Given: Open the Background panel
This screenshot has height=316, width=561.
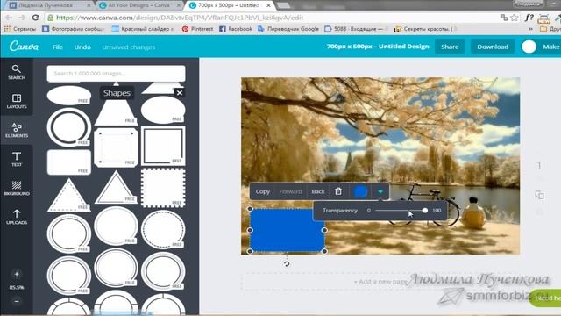Looking at the screenshot, I should point(17,188).
